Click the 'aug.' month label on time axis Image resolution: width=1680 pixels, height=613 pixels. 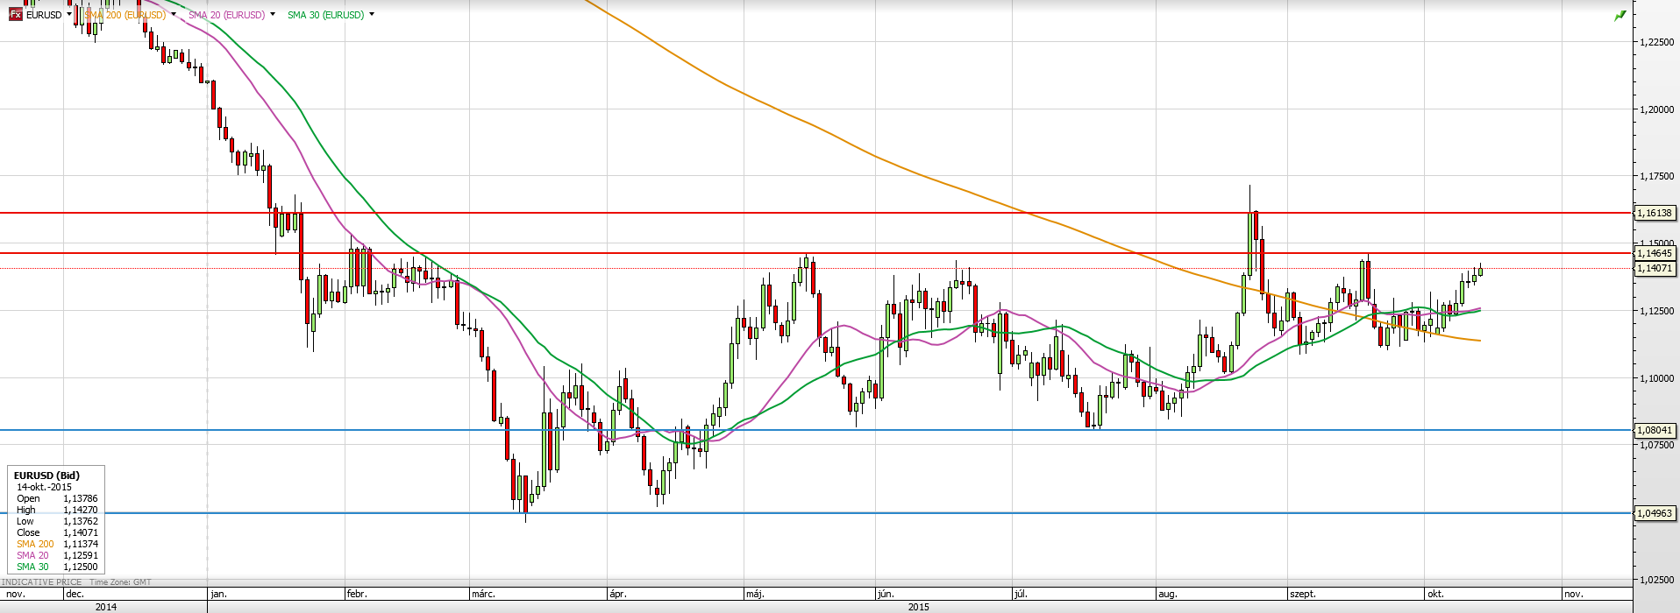(x=1167, y=594)
